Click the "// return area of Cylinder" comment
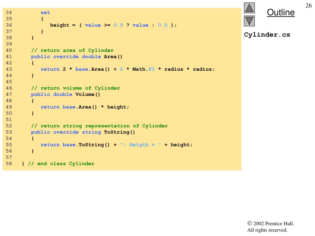 [x=72, y=50]
